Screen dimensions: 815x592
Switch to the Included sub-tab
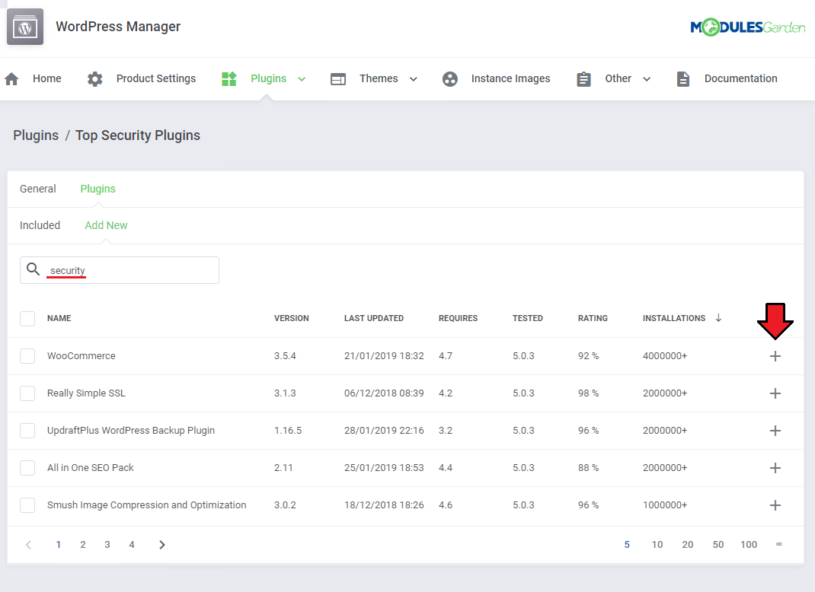pyautogui.click(x=40, y=225)
